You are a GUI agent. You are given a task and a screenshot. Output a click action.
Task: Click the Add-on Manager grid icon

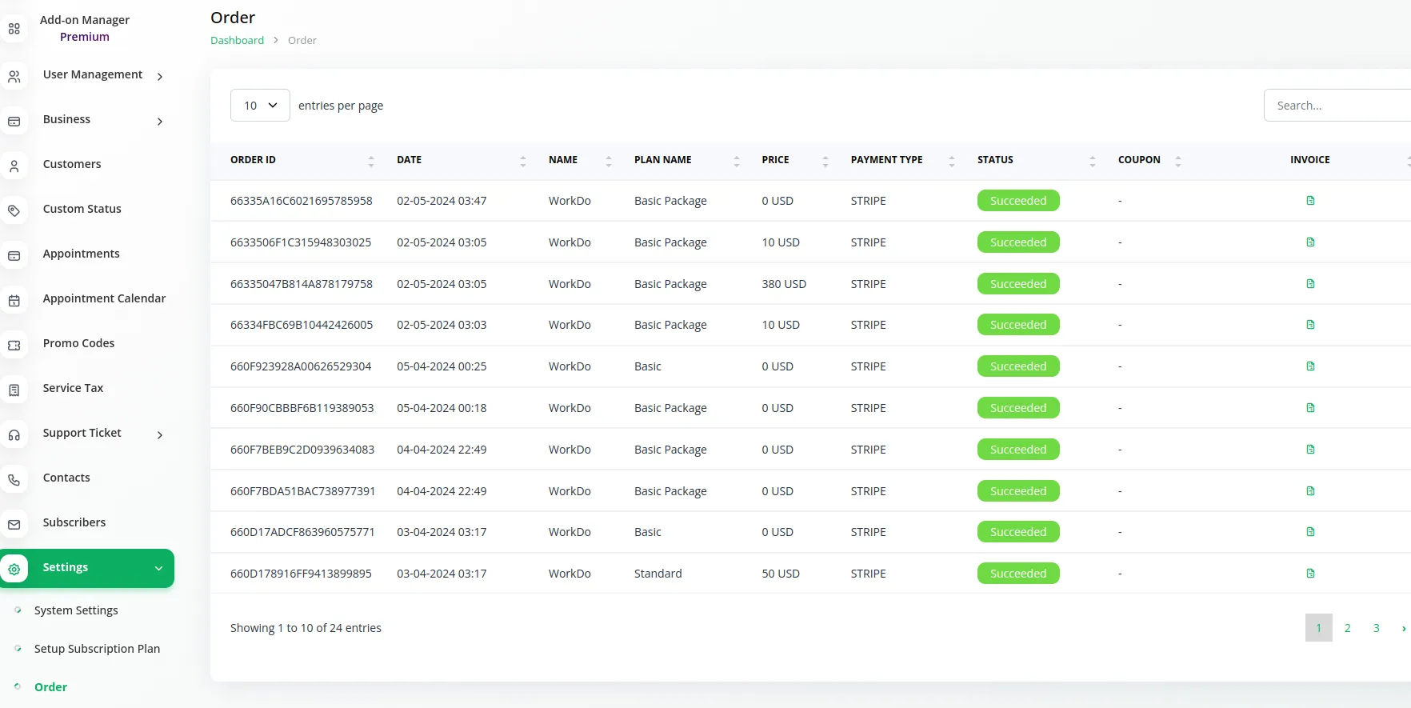coord(14,29)
